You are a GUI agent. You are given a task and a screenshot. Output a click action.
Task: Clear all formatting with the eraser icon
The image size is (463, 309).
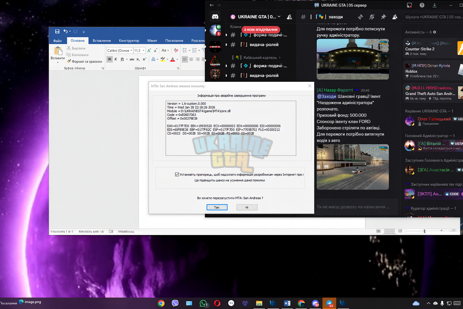pyautogui.click(x=176, y=50)
